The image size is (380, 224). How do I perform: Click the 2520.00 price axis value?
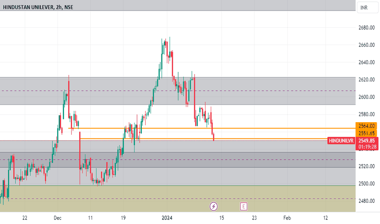[x=367, y=166]
